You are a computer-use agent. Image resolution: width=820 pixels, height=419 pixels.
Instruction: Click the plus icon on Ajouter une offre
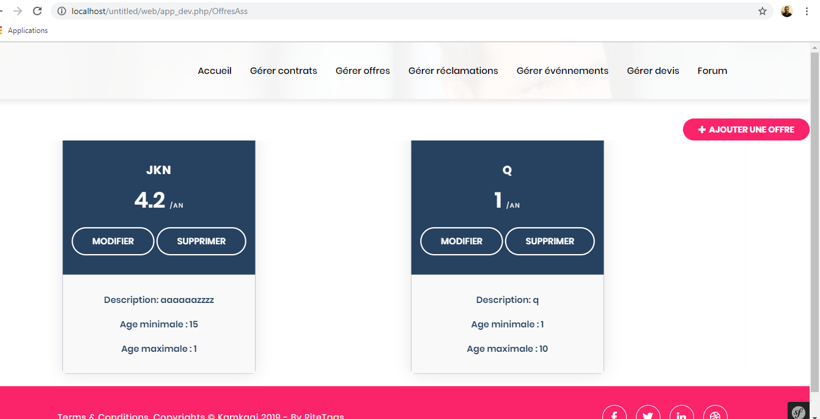pos(701,129)
